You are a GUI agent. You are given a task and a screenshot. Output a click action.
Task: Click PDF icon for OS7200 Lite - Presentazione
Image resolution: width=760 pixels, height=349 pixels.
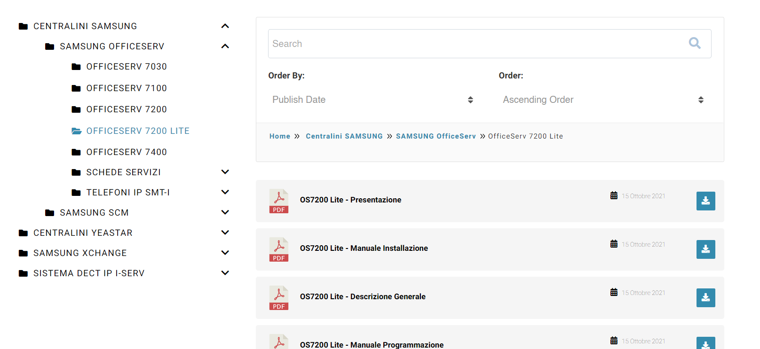click(x=279, y=201)
